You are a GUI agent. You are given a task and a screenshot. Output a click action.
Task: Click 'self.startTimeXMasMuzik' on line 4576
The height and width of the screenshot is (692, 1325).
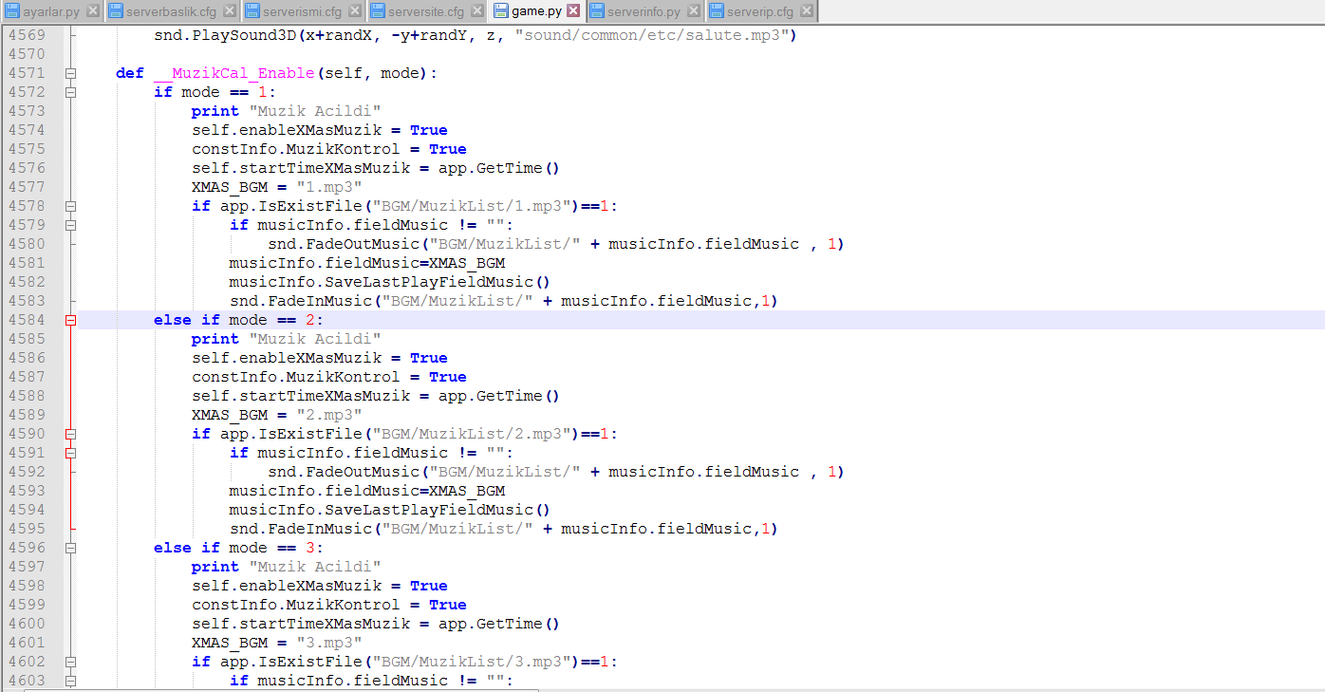click(301, 168)
